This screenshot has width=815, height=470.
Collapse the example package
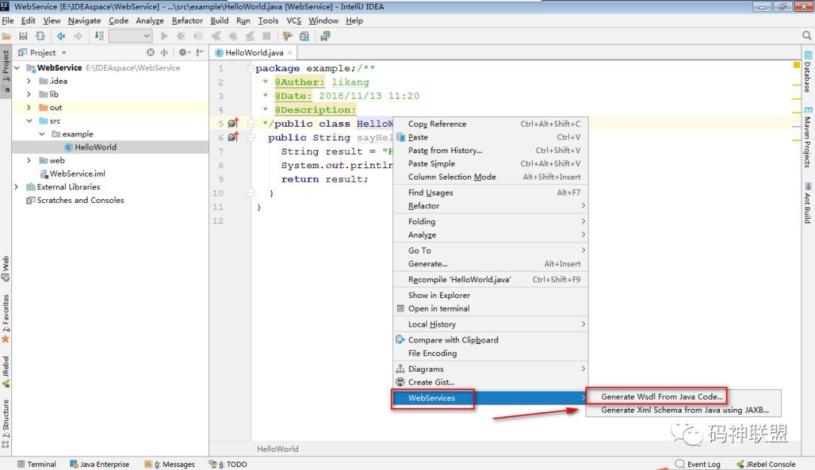(x=42, y=134)
